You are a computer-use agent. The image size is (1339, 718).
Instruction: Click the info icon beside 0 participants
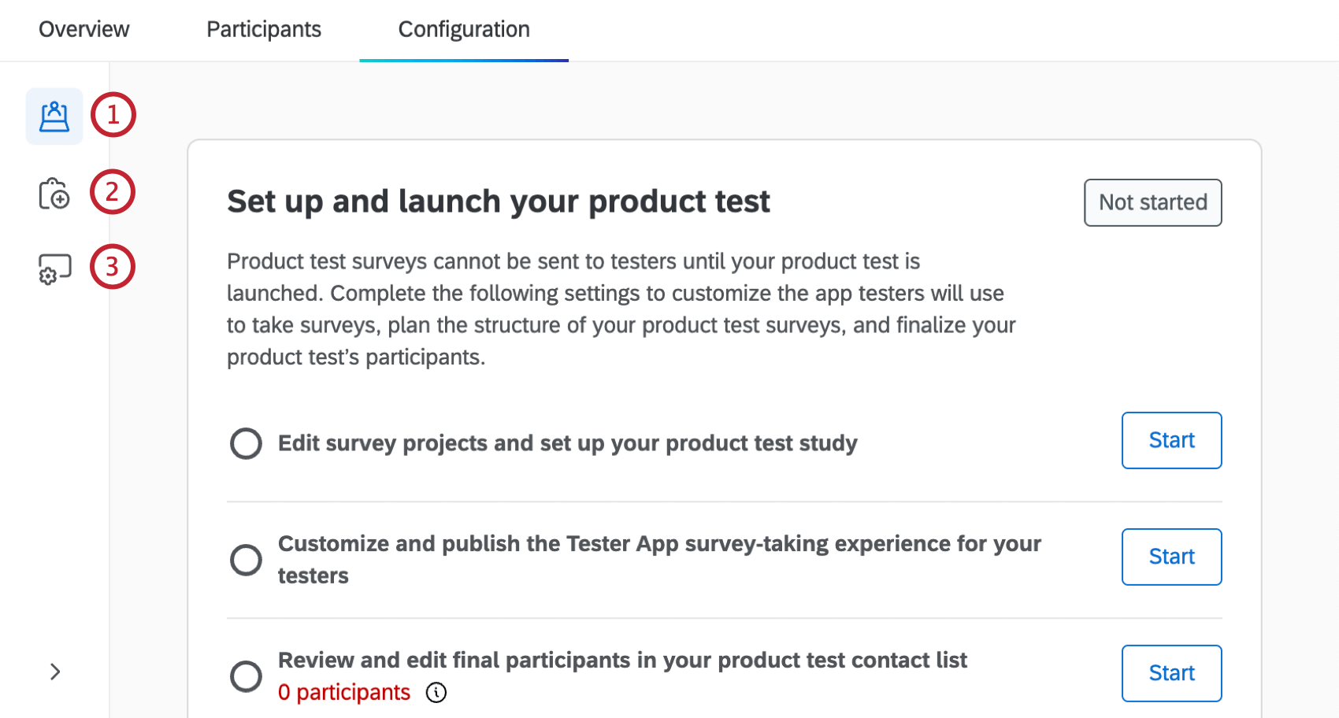click(x=436, y=692)
